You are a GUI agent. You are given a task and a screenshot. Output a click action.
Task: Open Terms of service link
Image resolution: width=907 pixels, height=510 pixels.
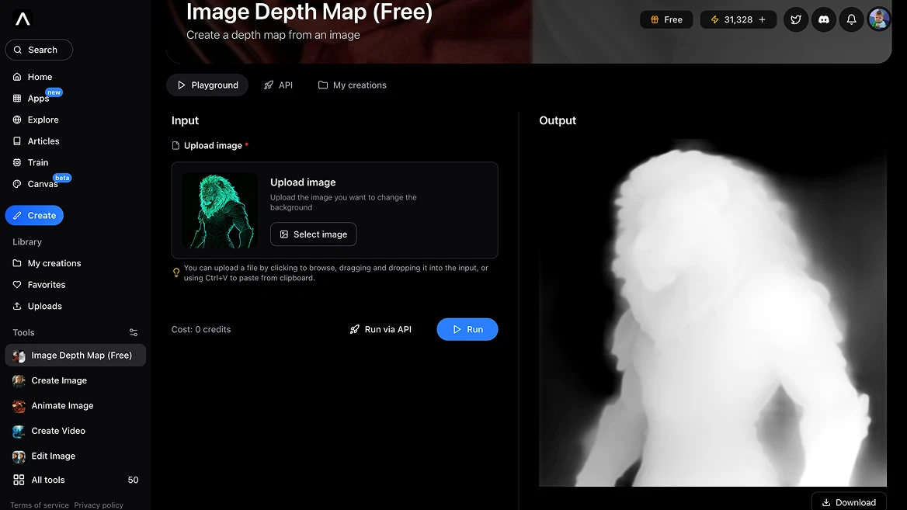coord(40,505)
